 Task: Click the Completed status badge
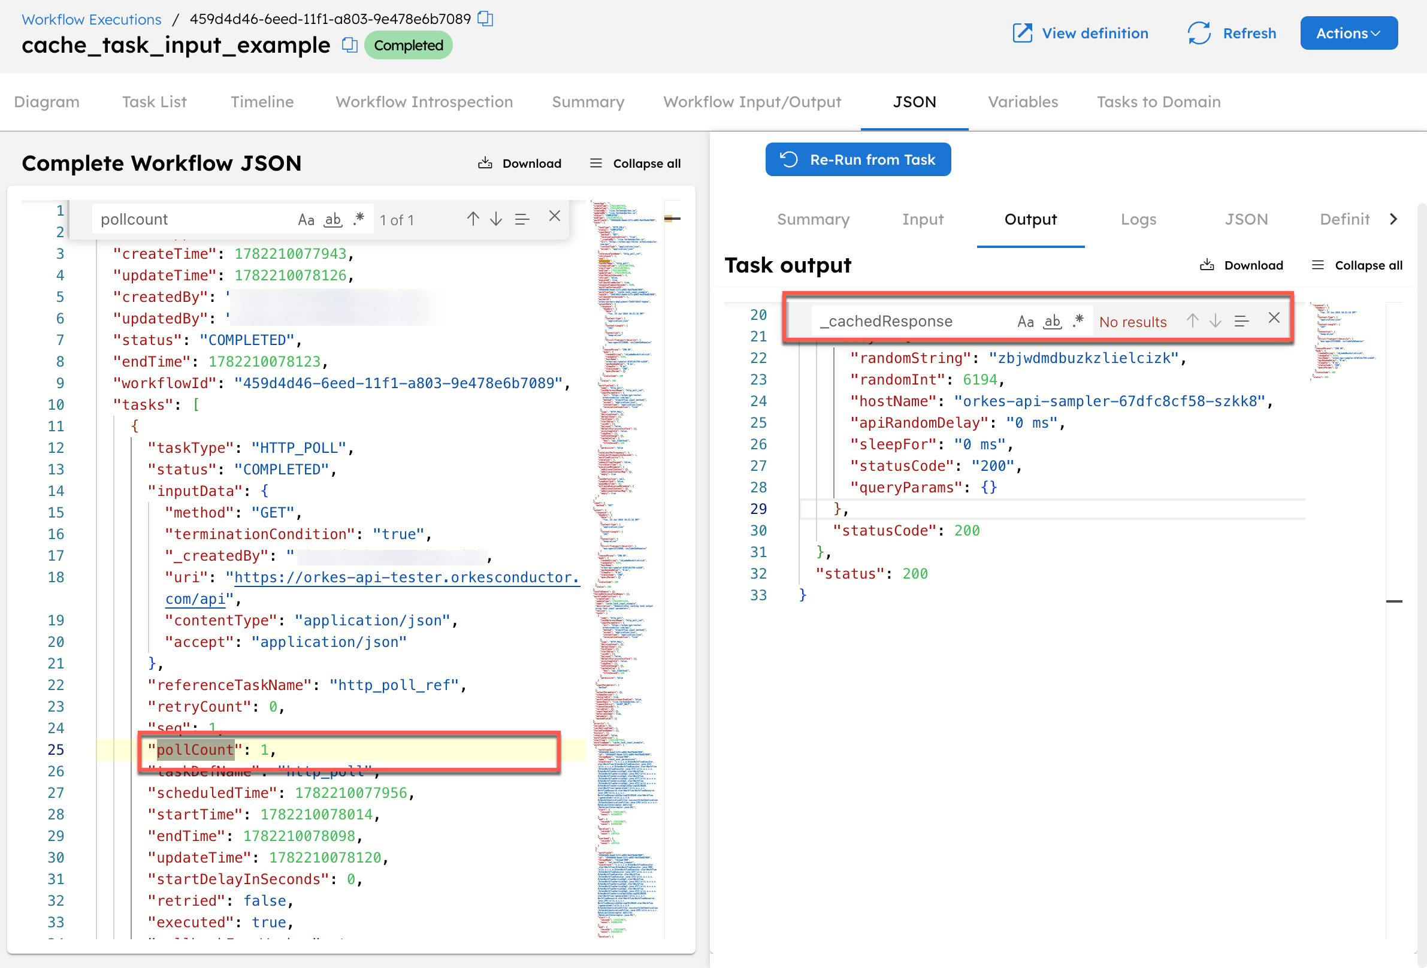coord(409,46)
